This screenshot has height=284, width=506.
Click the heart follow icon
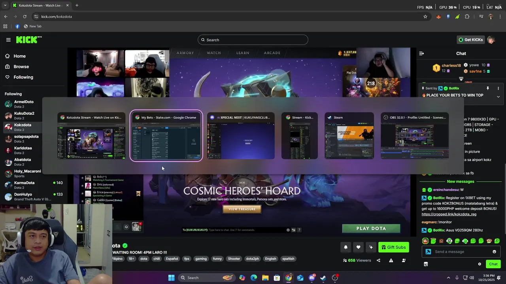pos(358,247)
